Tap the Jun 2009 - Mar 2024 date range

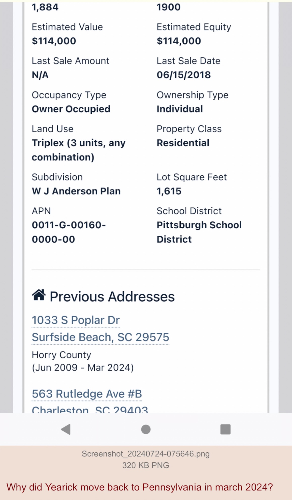coord(83,368)
